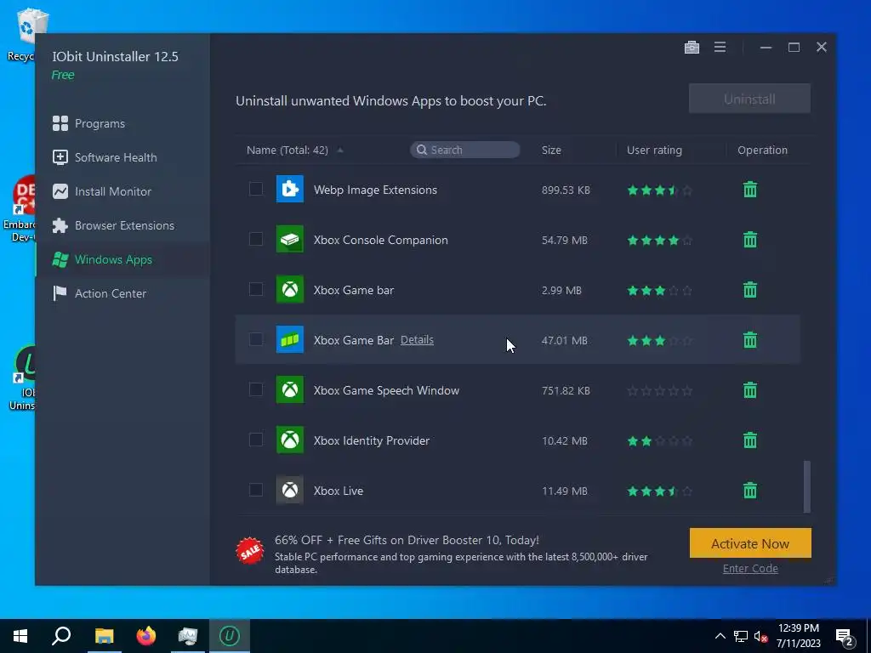Open the hamburger options menu
The width and height of the screenshot is (871, 653).
(x=720, y=48)
